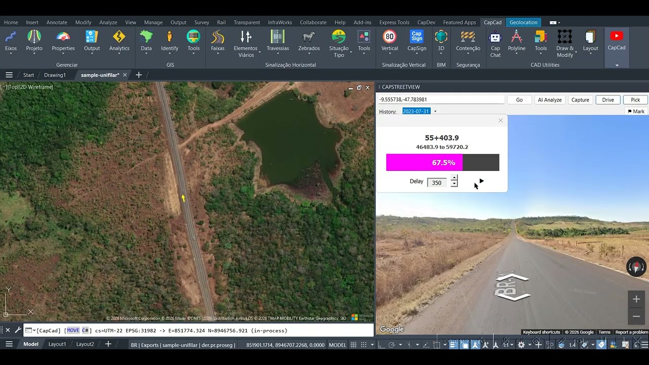Open the Layout sheets tool
The width and height of the screenshot is (649, 365).
590,41
